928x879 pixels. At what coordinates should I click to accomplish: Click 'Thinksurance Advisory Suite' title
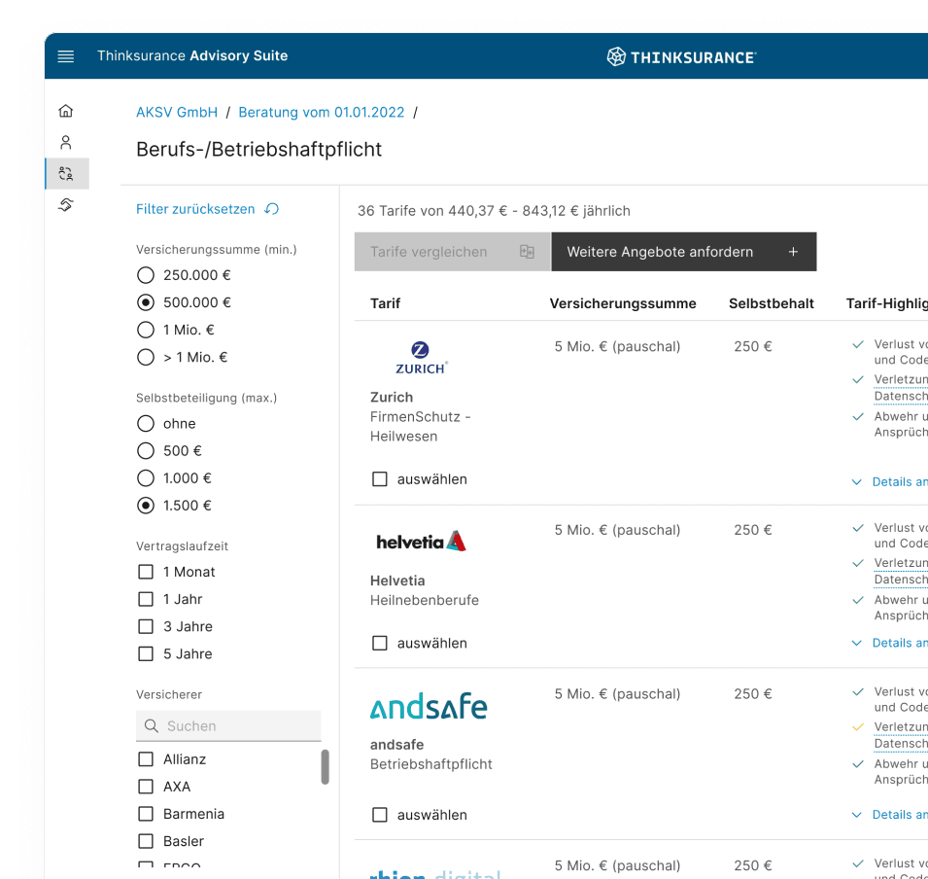coord(192,55)
